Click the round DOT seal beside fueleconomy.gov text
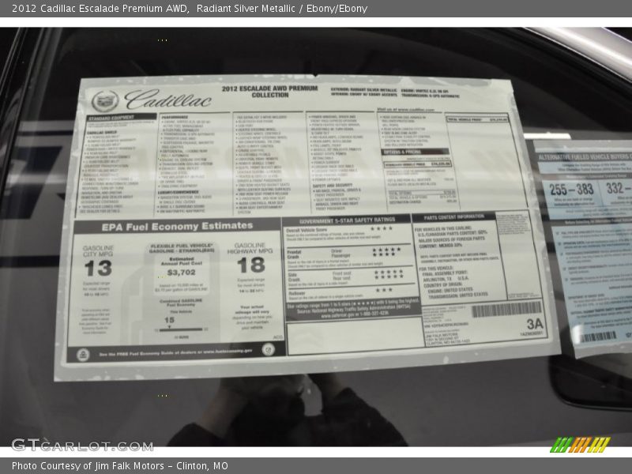The image size is (632, 474). (x=268, y=350)
